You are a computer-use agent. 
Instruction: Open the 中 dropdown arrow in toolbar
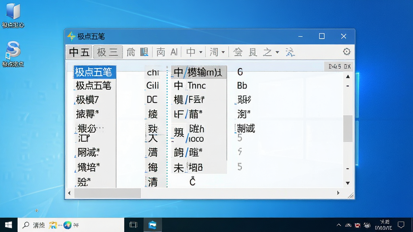click(x=201, y=52)
